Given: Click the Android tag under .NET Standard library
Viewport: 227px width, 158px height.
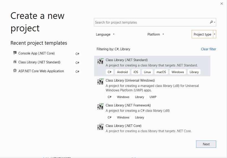Looking at the screenshot, I should 122,72.
